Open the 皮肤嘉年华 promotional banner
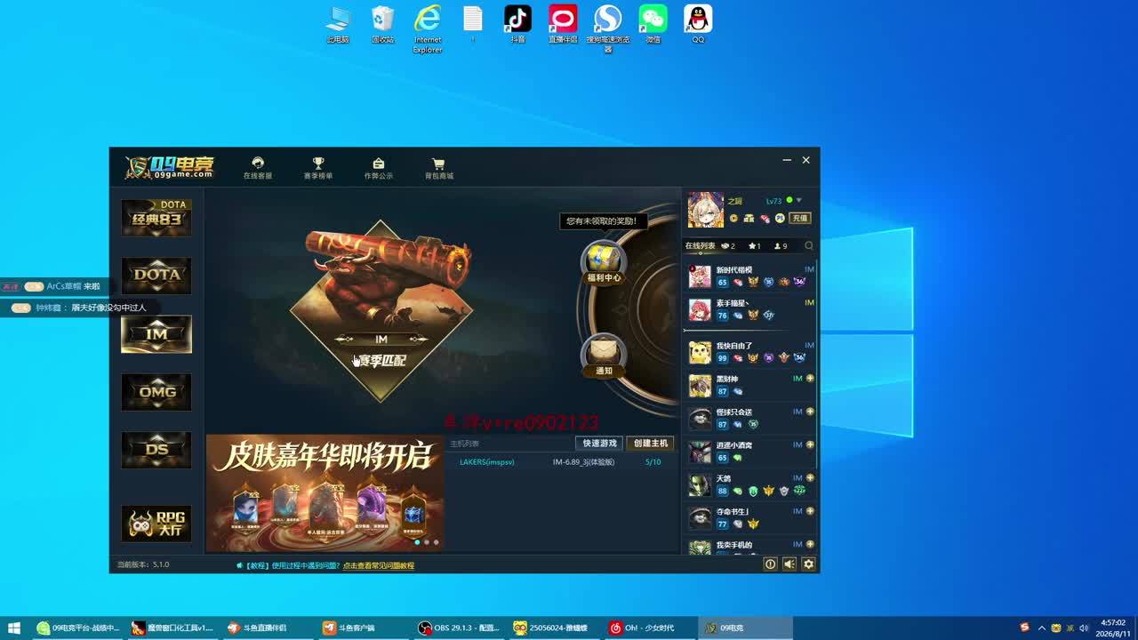1138x640 pixels. [325, 492]
